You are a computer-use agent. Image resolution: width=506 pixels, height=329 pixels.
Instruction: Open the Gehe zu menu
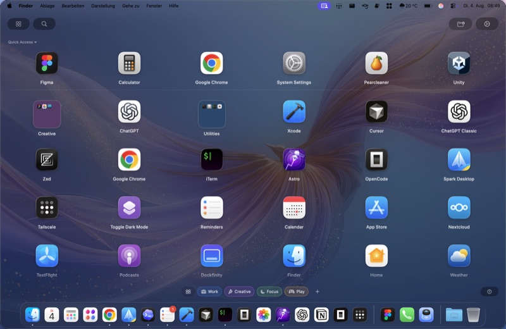point(131,6)
